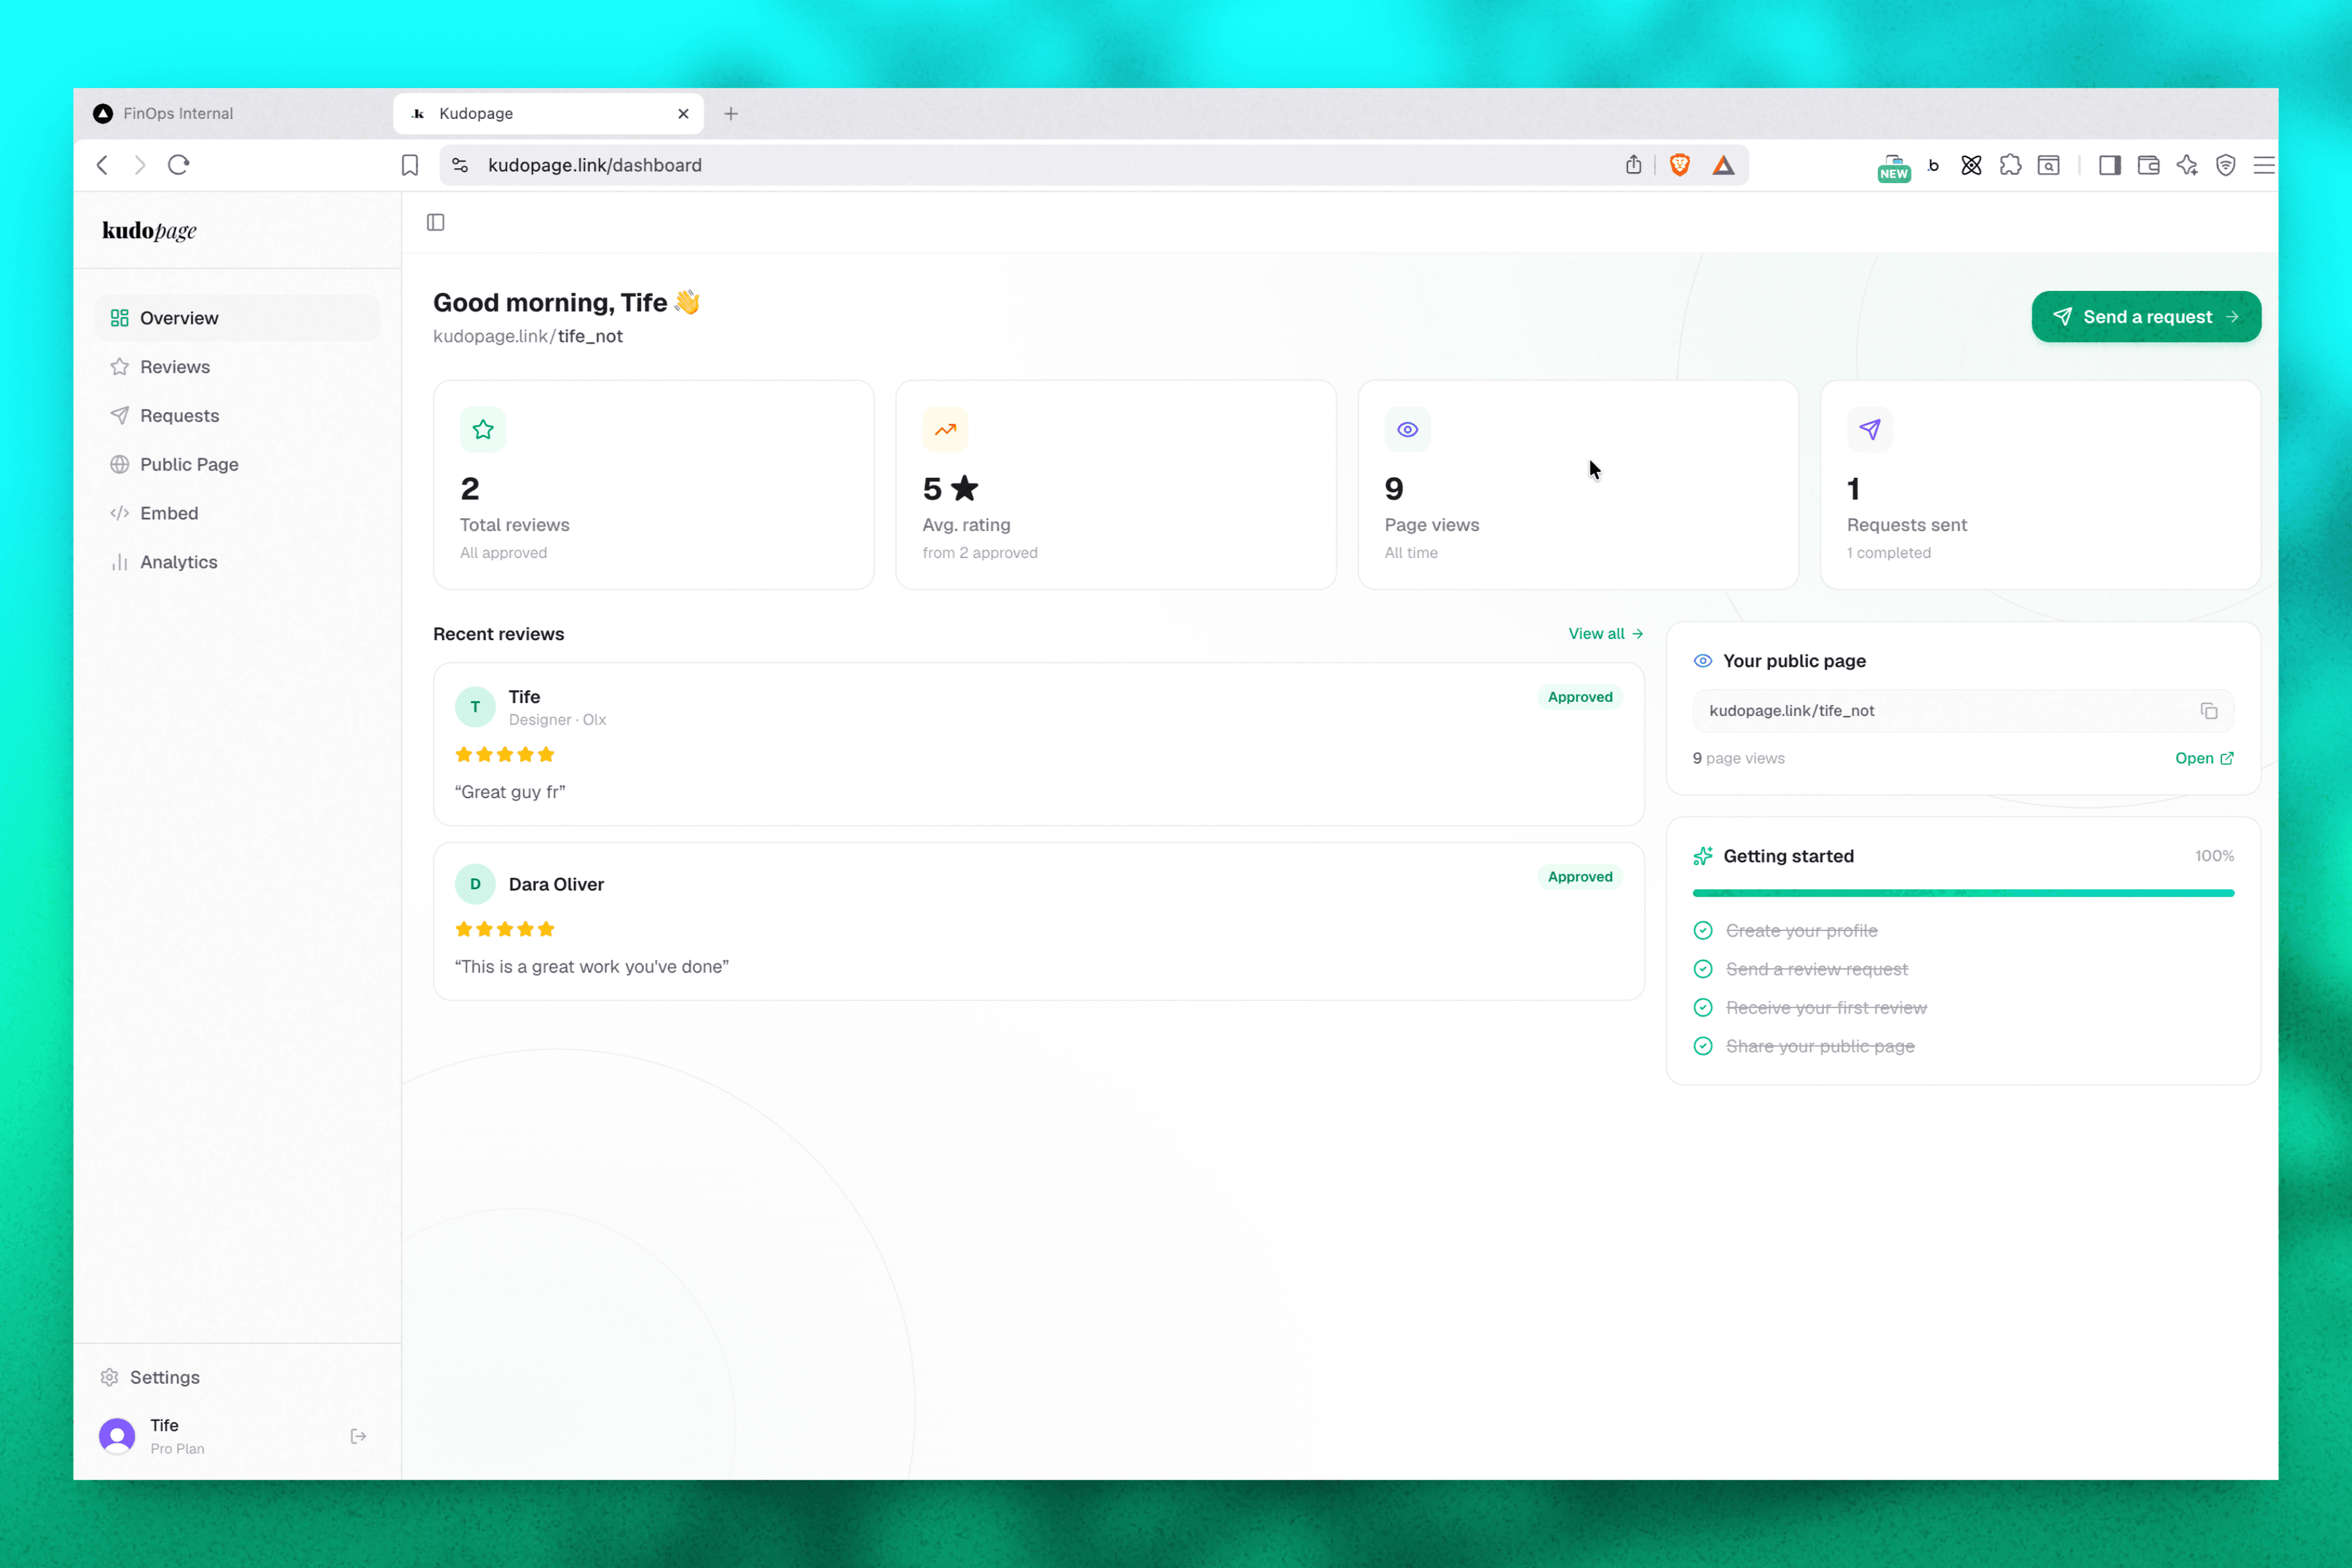
Task: Copy the public page link icon
Action: pyautogui.click(x=2209, y=711)
